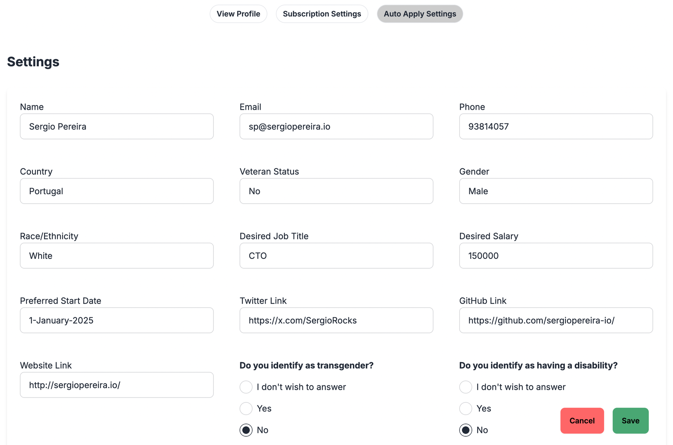
Task: Click the Country field showing Portugal
Action: 117,191
